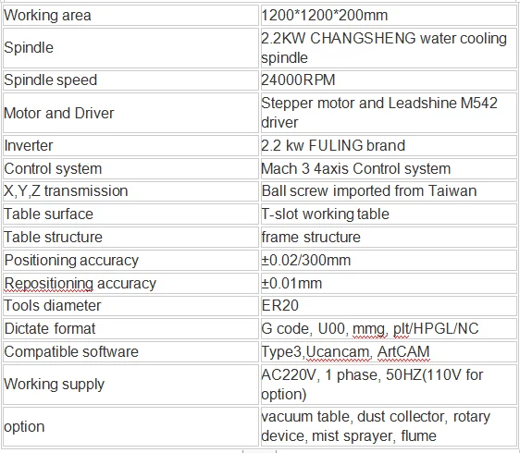
Task: Select the 'frame structure' value cell
Action: 389,238
